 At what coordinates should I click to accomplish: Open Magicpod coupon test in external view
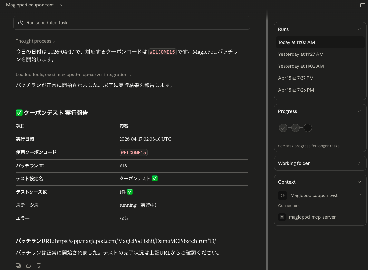(x=359, y=195)
